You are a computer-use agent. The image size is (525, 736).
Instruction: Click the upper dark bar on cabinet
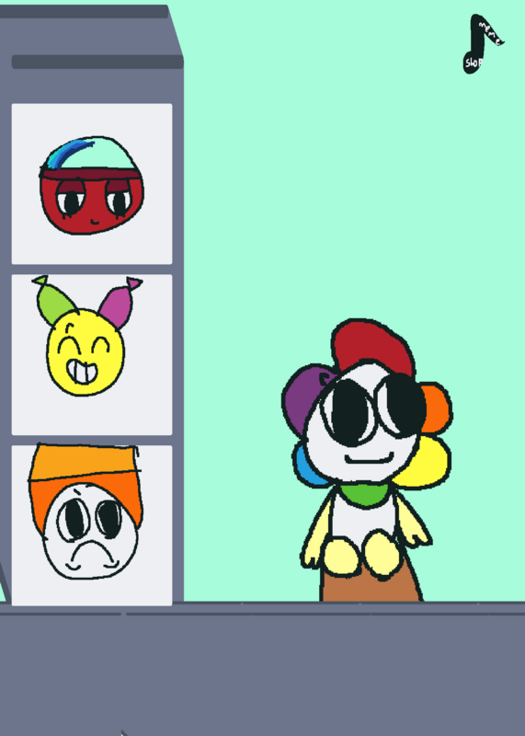84,12
